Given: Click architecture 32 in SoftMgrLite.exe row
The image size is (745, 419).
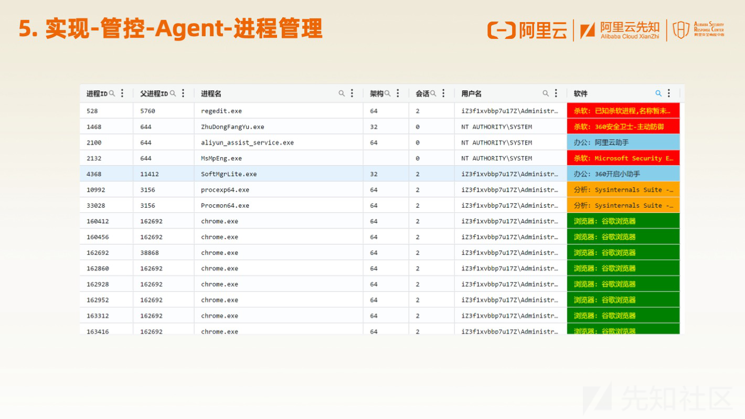Looking at the screenshot, I should 374,174.
